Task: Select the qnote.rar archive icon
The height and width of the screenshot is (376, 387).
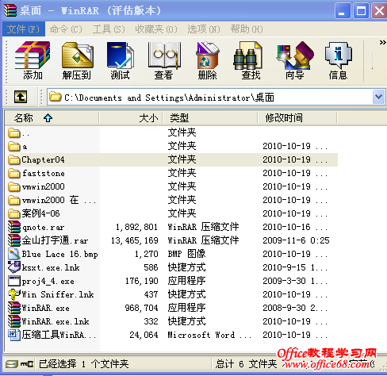Action: [x=14, y=227]
